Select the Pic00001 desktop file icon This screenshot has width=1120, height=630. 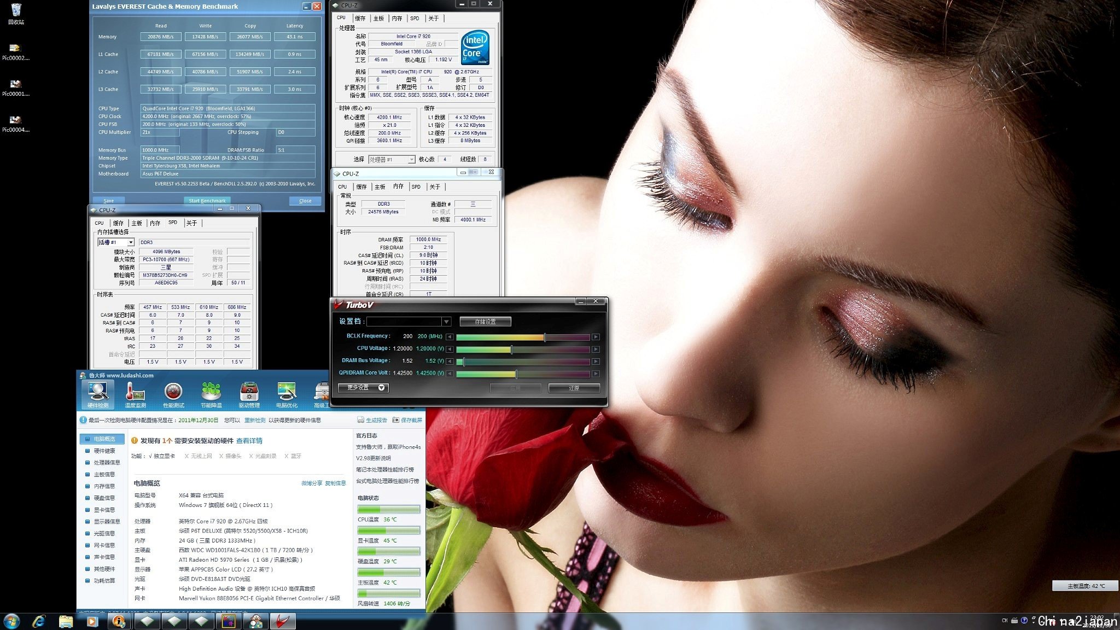(16, 87)
